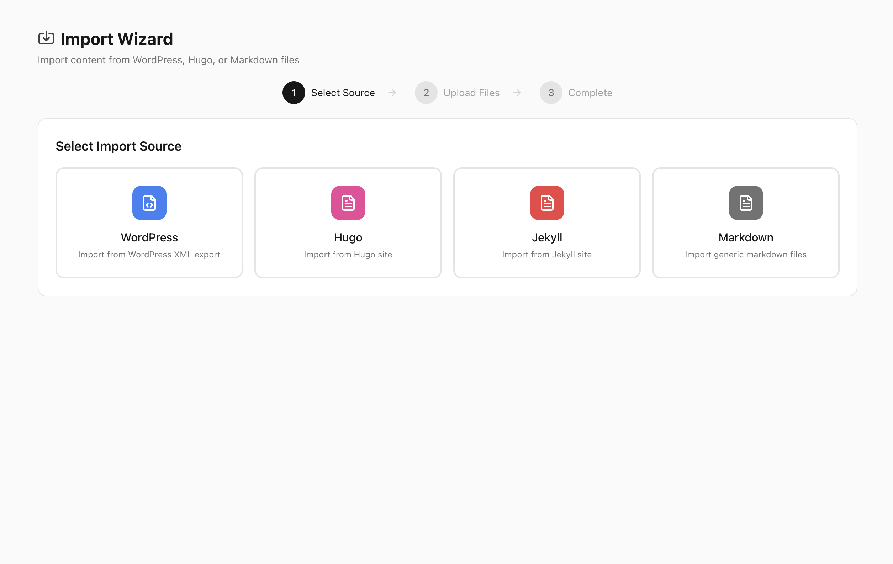
Task: Choose the Hugo import card title
Action: point(348,238)
